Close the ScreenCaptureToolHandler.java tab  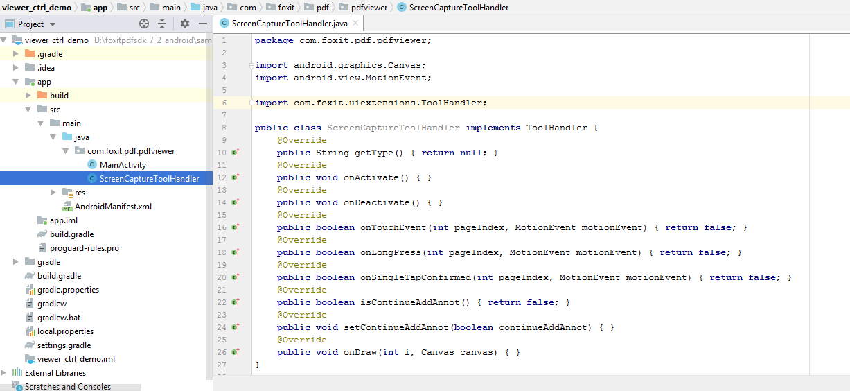355,24
